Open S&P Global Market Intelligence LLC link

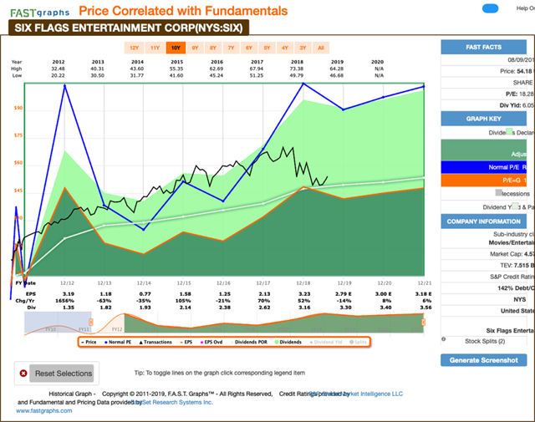coord(356,394)
